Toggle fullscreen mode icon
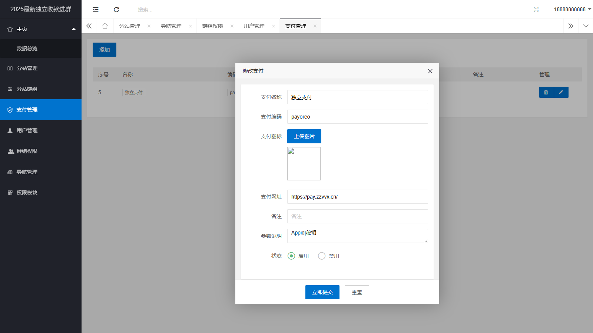 [536, 10]
